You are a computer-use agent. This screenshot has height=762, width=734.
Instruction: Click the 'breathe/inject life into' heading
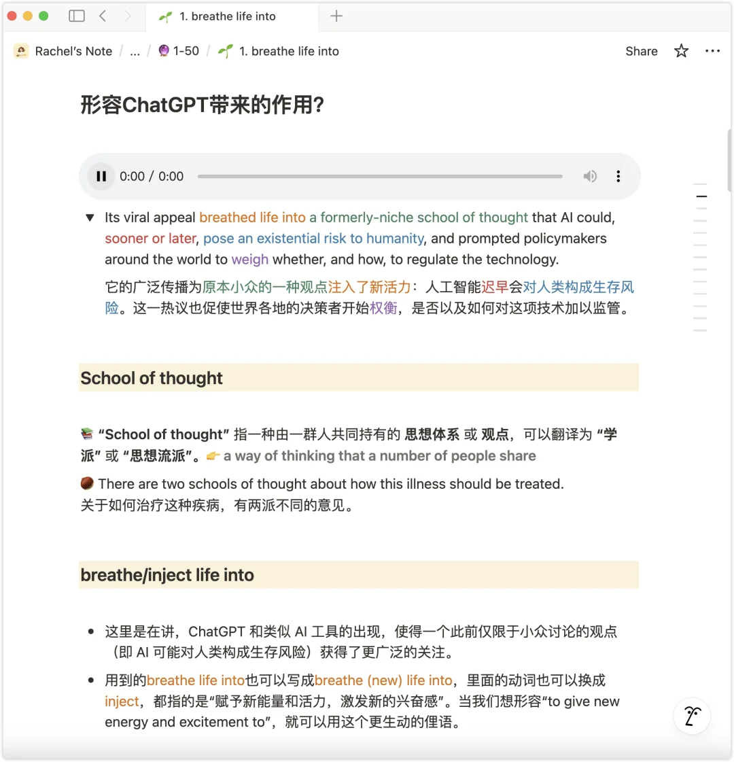[x=167, y=575]
